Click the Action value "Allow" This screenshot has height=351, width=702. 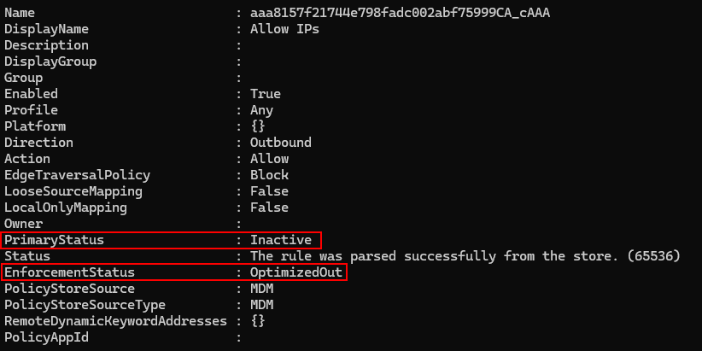click(x=269, y=159)
